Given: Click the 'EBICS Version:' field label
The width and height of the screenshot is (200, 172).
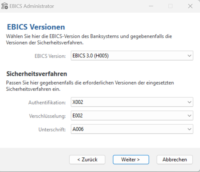Looking at the screenshot, I should coord(50,56).
